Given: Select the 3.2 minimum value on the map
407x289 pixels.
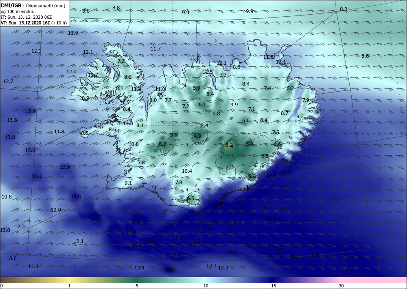Looking at the screenshot, I should pos(229,145).
